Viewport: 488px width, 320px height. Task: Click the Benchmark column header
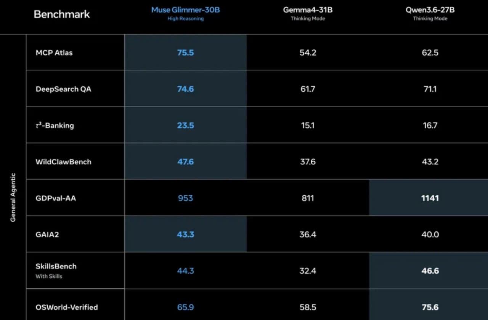[x=62, y=14]
